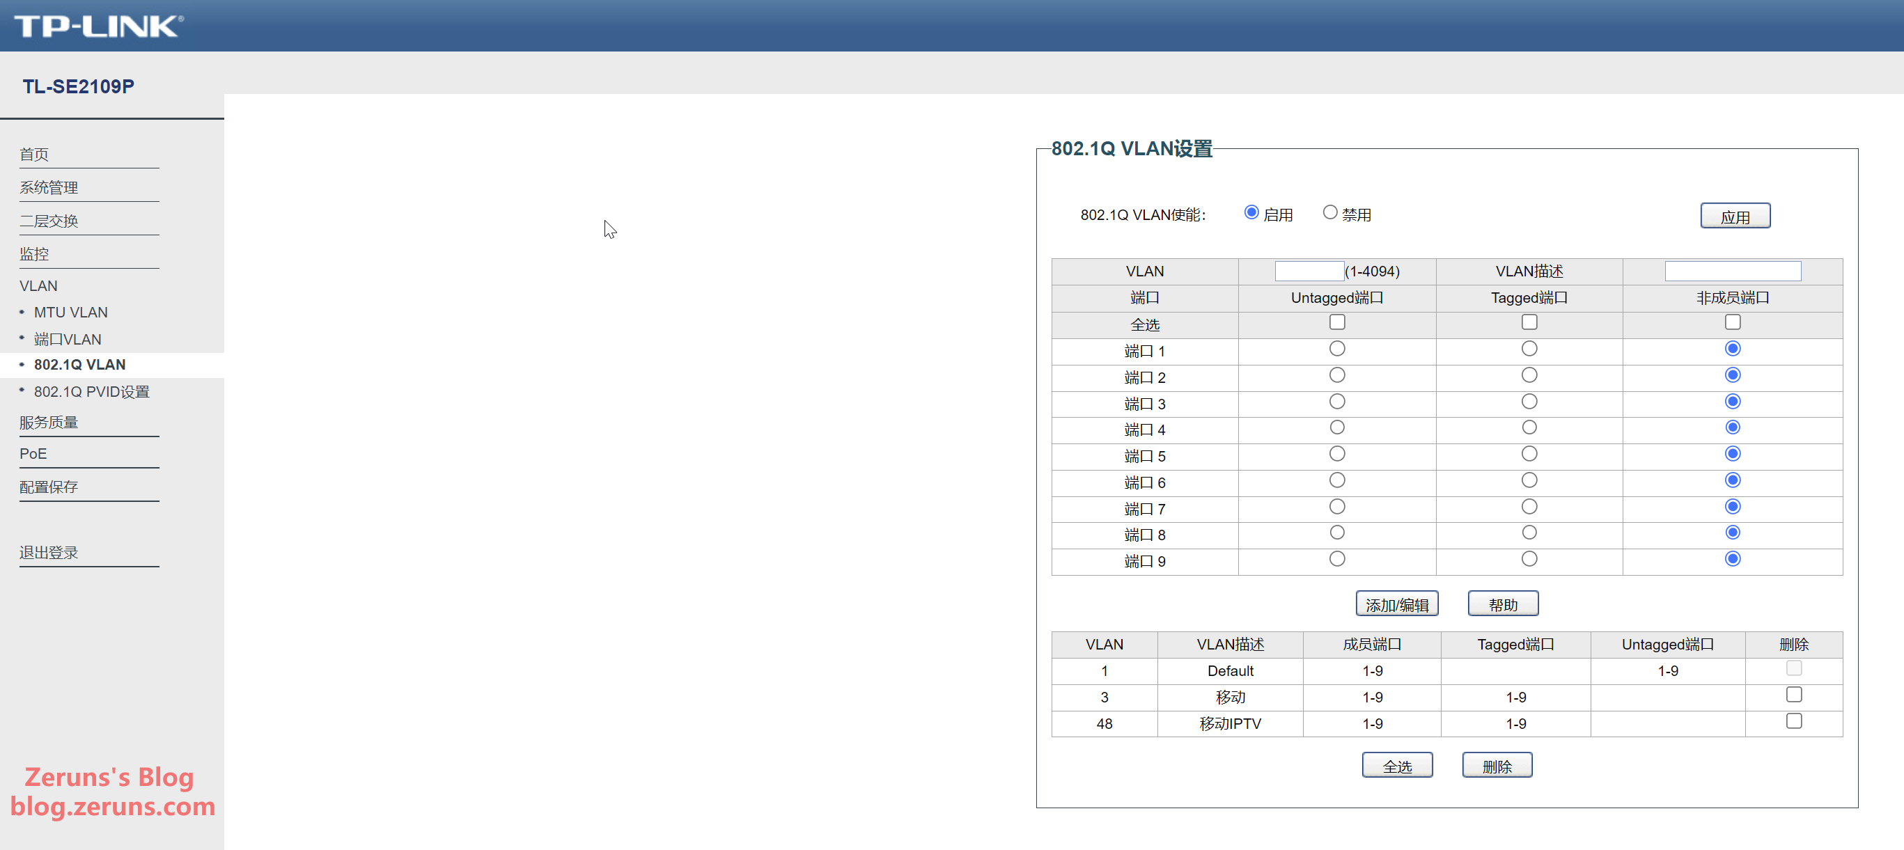1904x850 pixels.
Task: Set 端口 2 as Untagged
Action: pyautogui.click(x=1337, y=375)
